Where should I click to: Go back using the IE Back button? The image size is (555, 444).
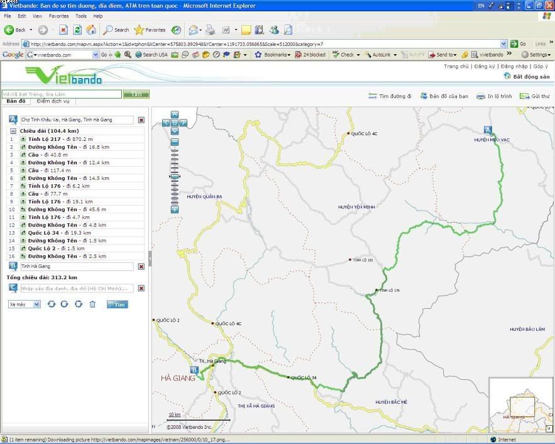tap(14, 30)
